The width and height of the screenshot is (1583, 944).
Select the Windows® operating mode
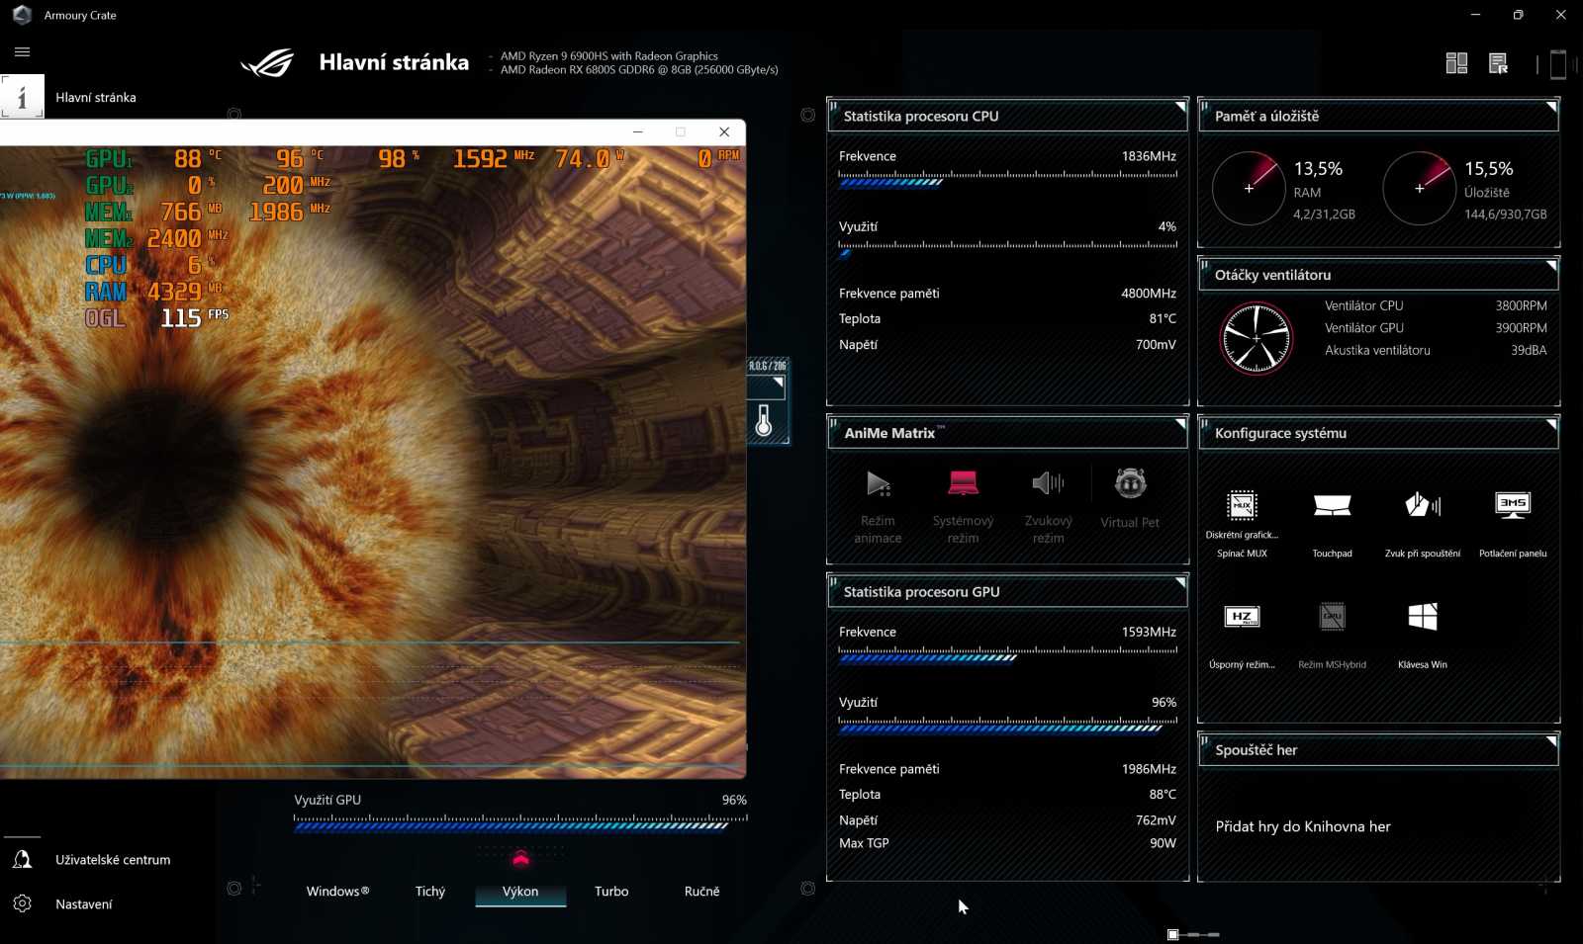coord(337,891)
